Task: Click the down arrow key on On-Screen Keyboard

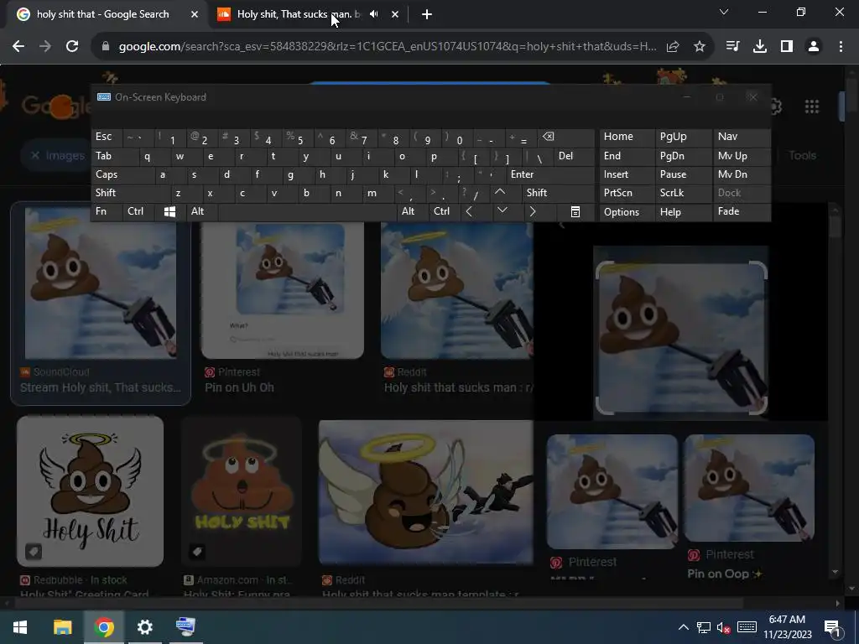Action: 502,211
